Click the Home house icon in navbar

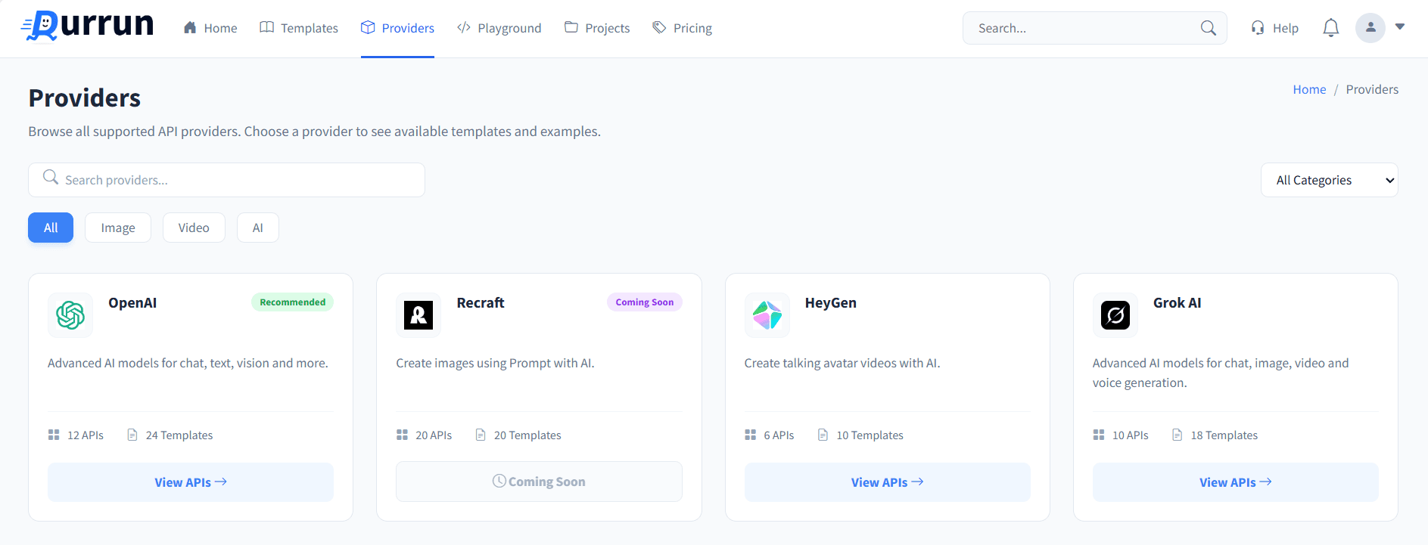coord(190,27)
